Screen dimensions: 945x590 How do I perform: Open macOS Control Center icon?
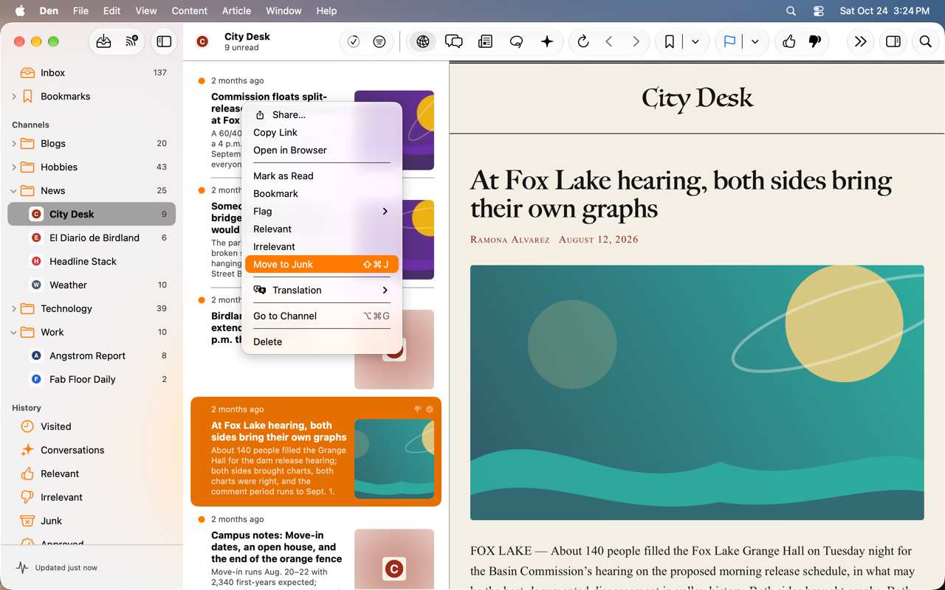pos(818,11)
